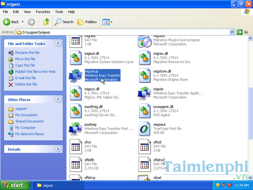
Task: Select the postmig application icon
Action: 75,129
